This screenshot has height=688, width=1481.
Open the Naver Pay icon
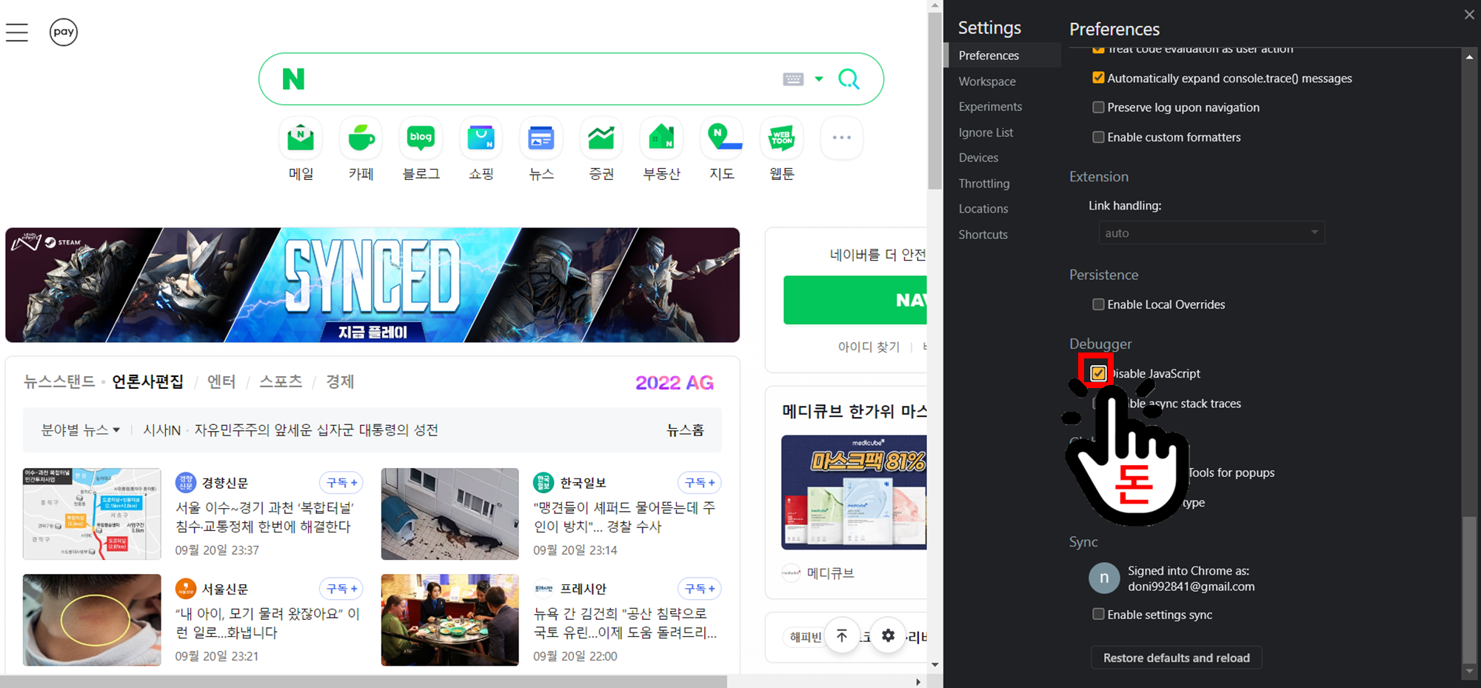tap(64, 32)
